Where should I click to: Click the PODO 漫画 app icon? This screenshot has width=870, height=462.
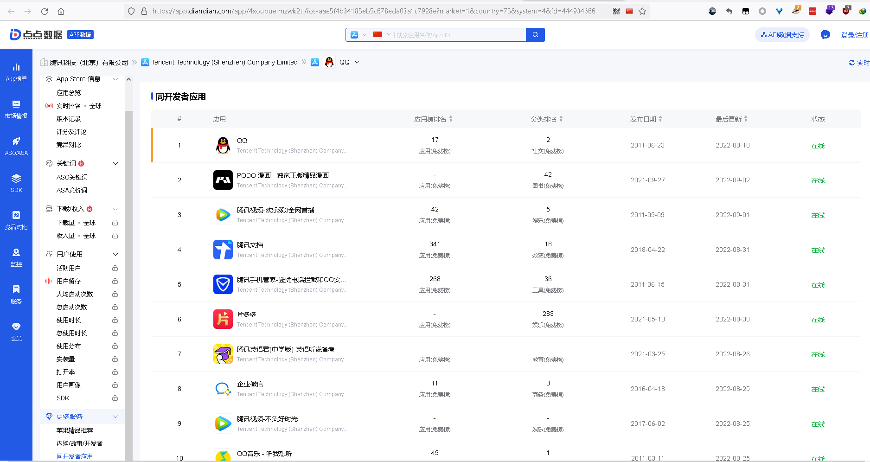pos(223,180)
